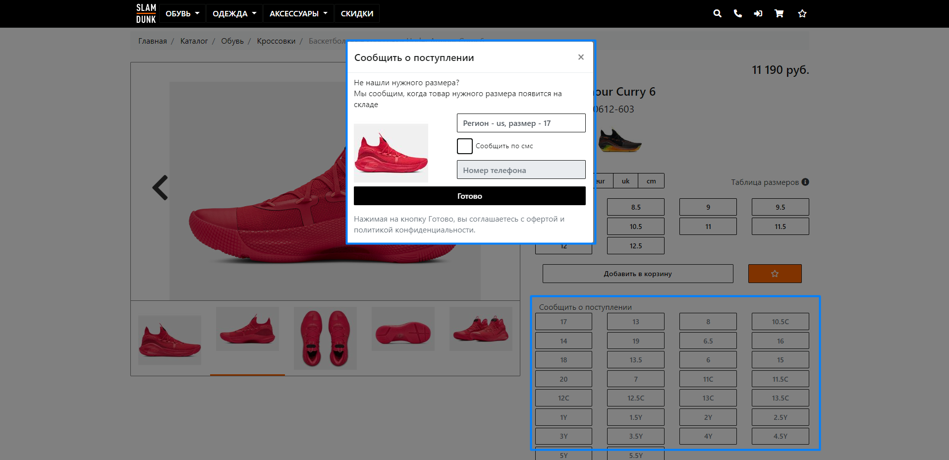Request notification for size 4.5Y
This screenshot has width=949, height=460.
click(781, 436)
